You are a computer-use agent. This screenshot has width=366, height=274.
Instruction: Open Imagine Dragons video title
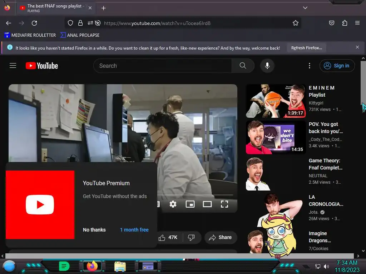point(320,237)
